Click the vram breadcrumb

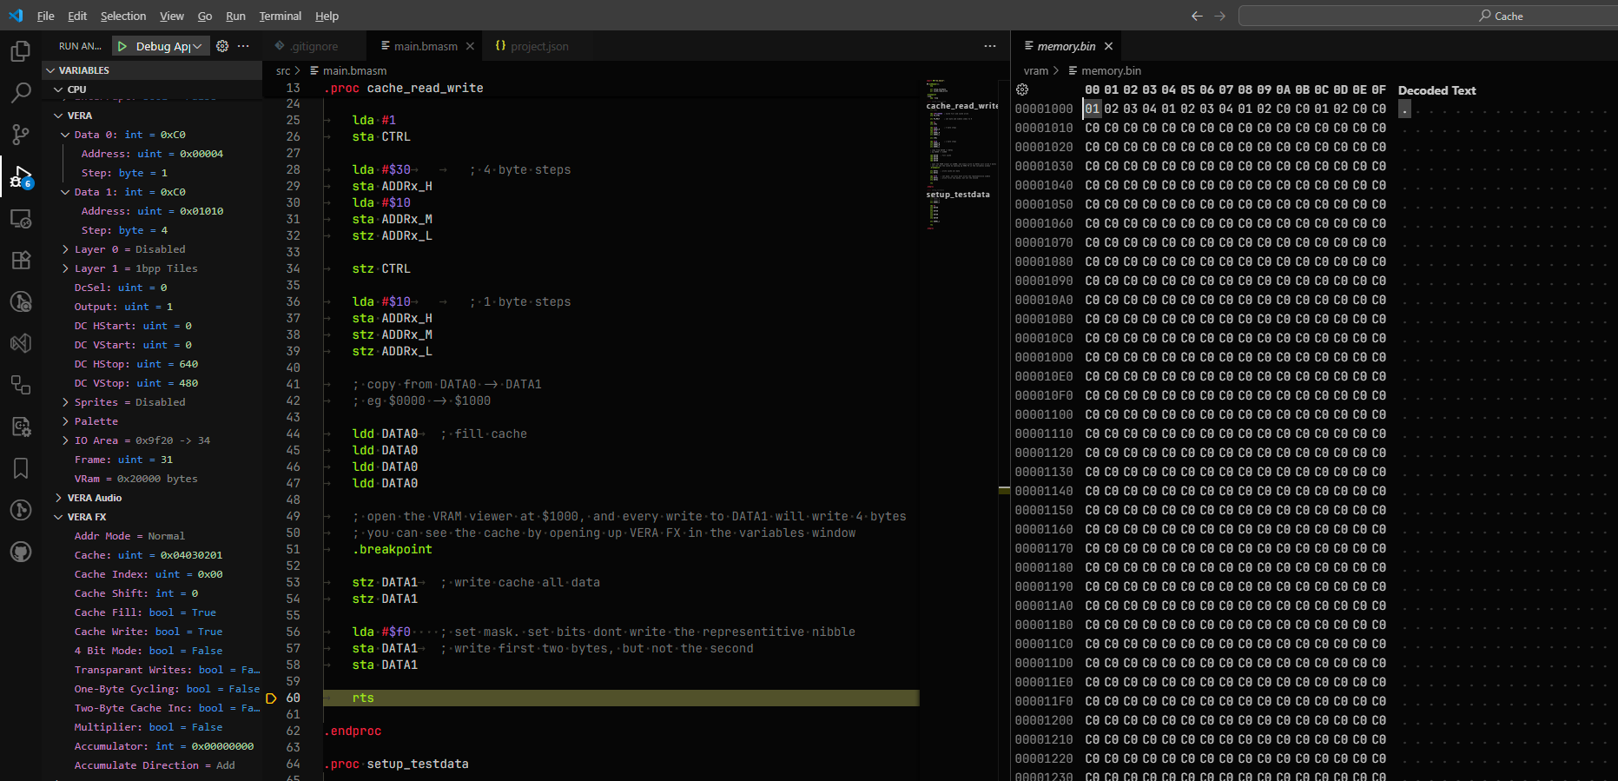pos(1036,70)
